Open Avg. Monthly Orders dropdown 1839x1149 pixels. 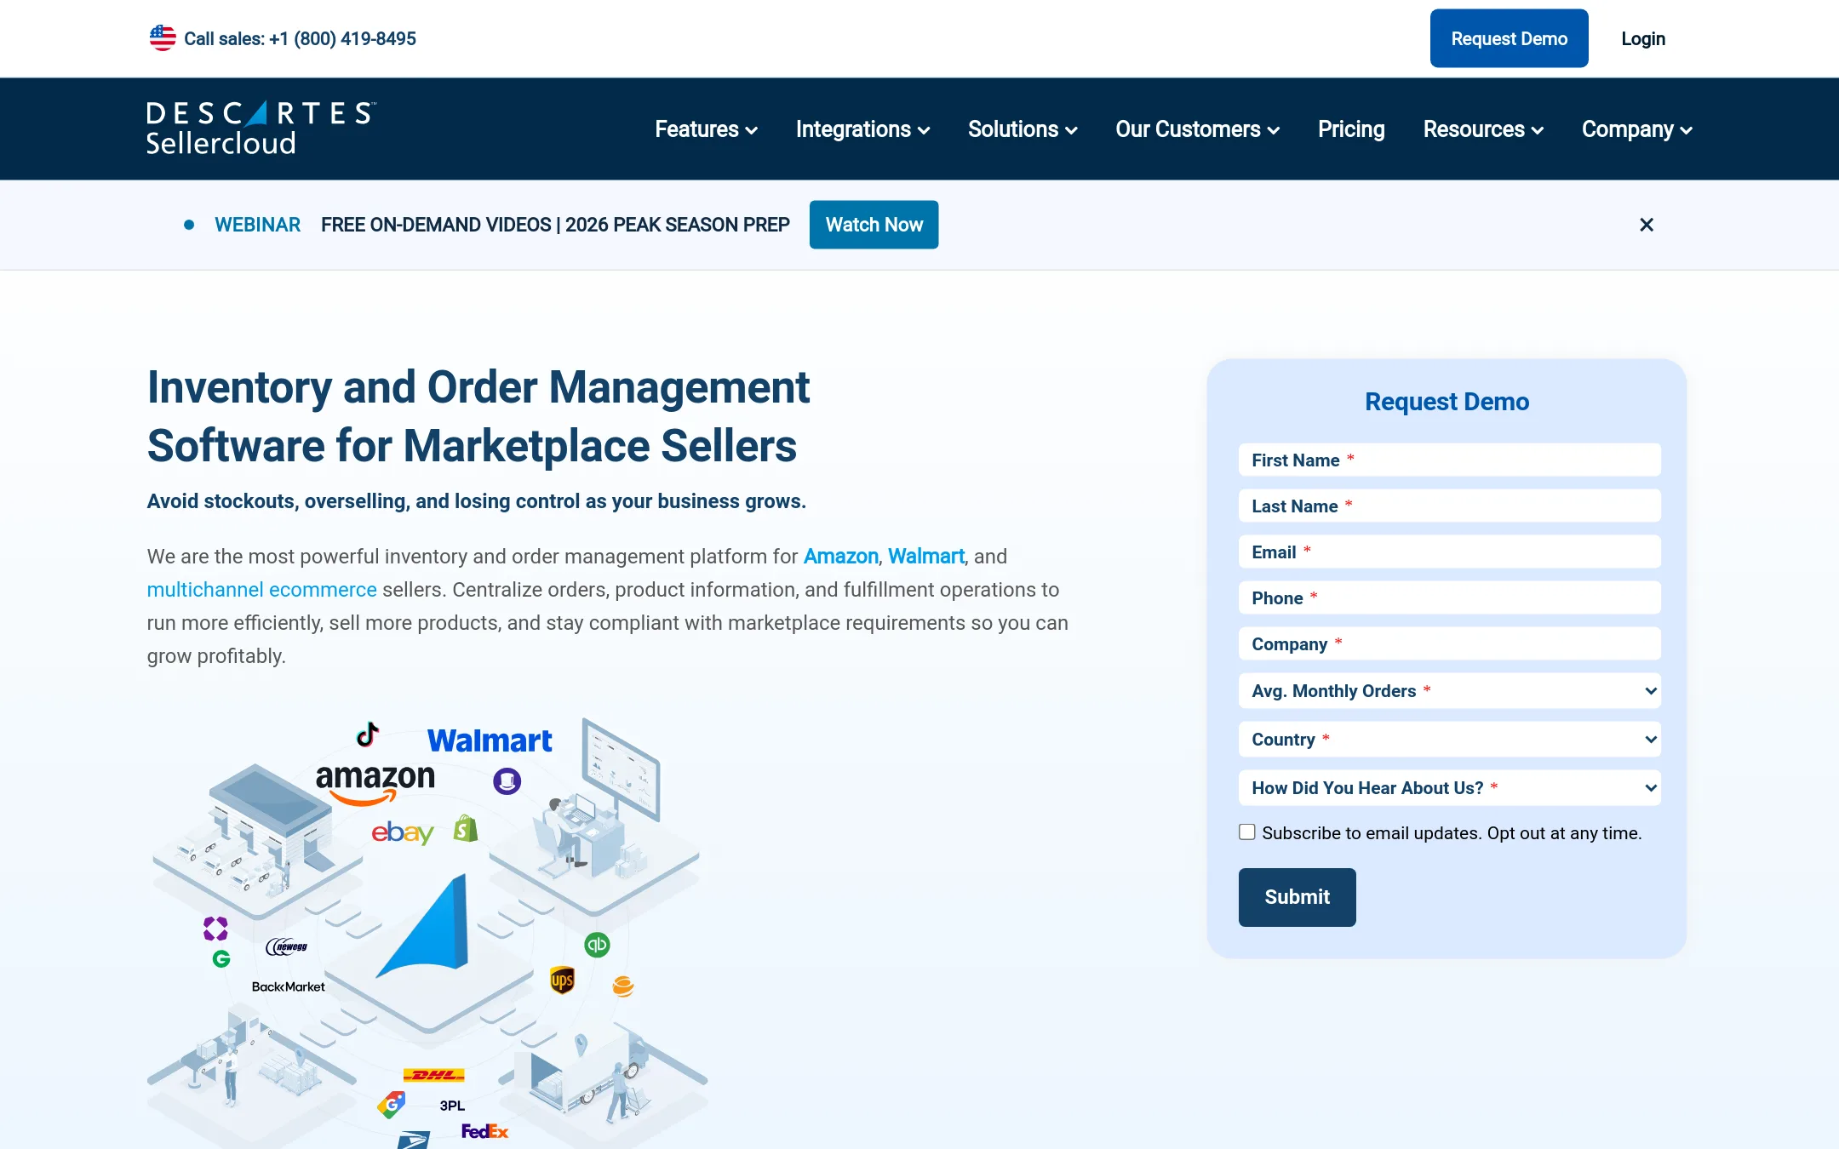(1449, 691)
